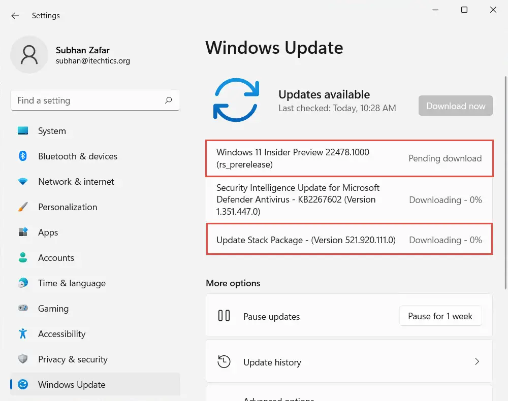Click the Time & language globe icon
Screen dimensions: 508x401
23,283
